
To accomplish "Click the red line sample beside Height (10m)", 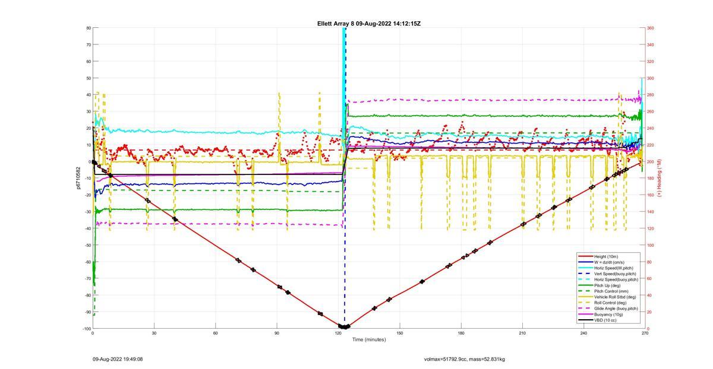I will click(x=585, y=256).
